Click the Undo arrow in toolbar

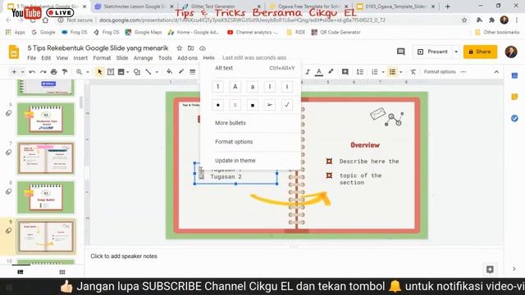[x=32, y=72]
